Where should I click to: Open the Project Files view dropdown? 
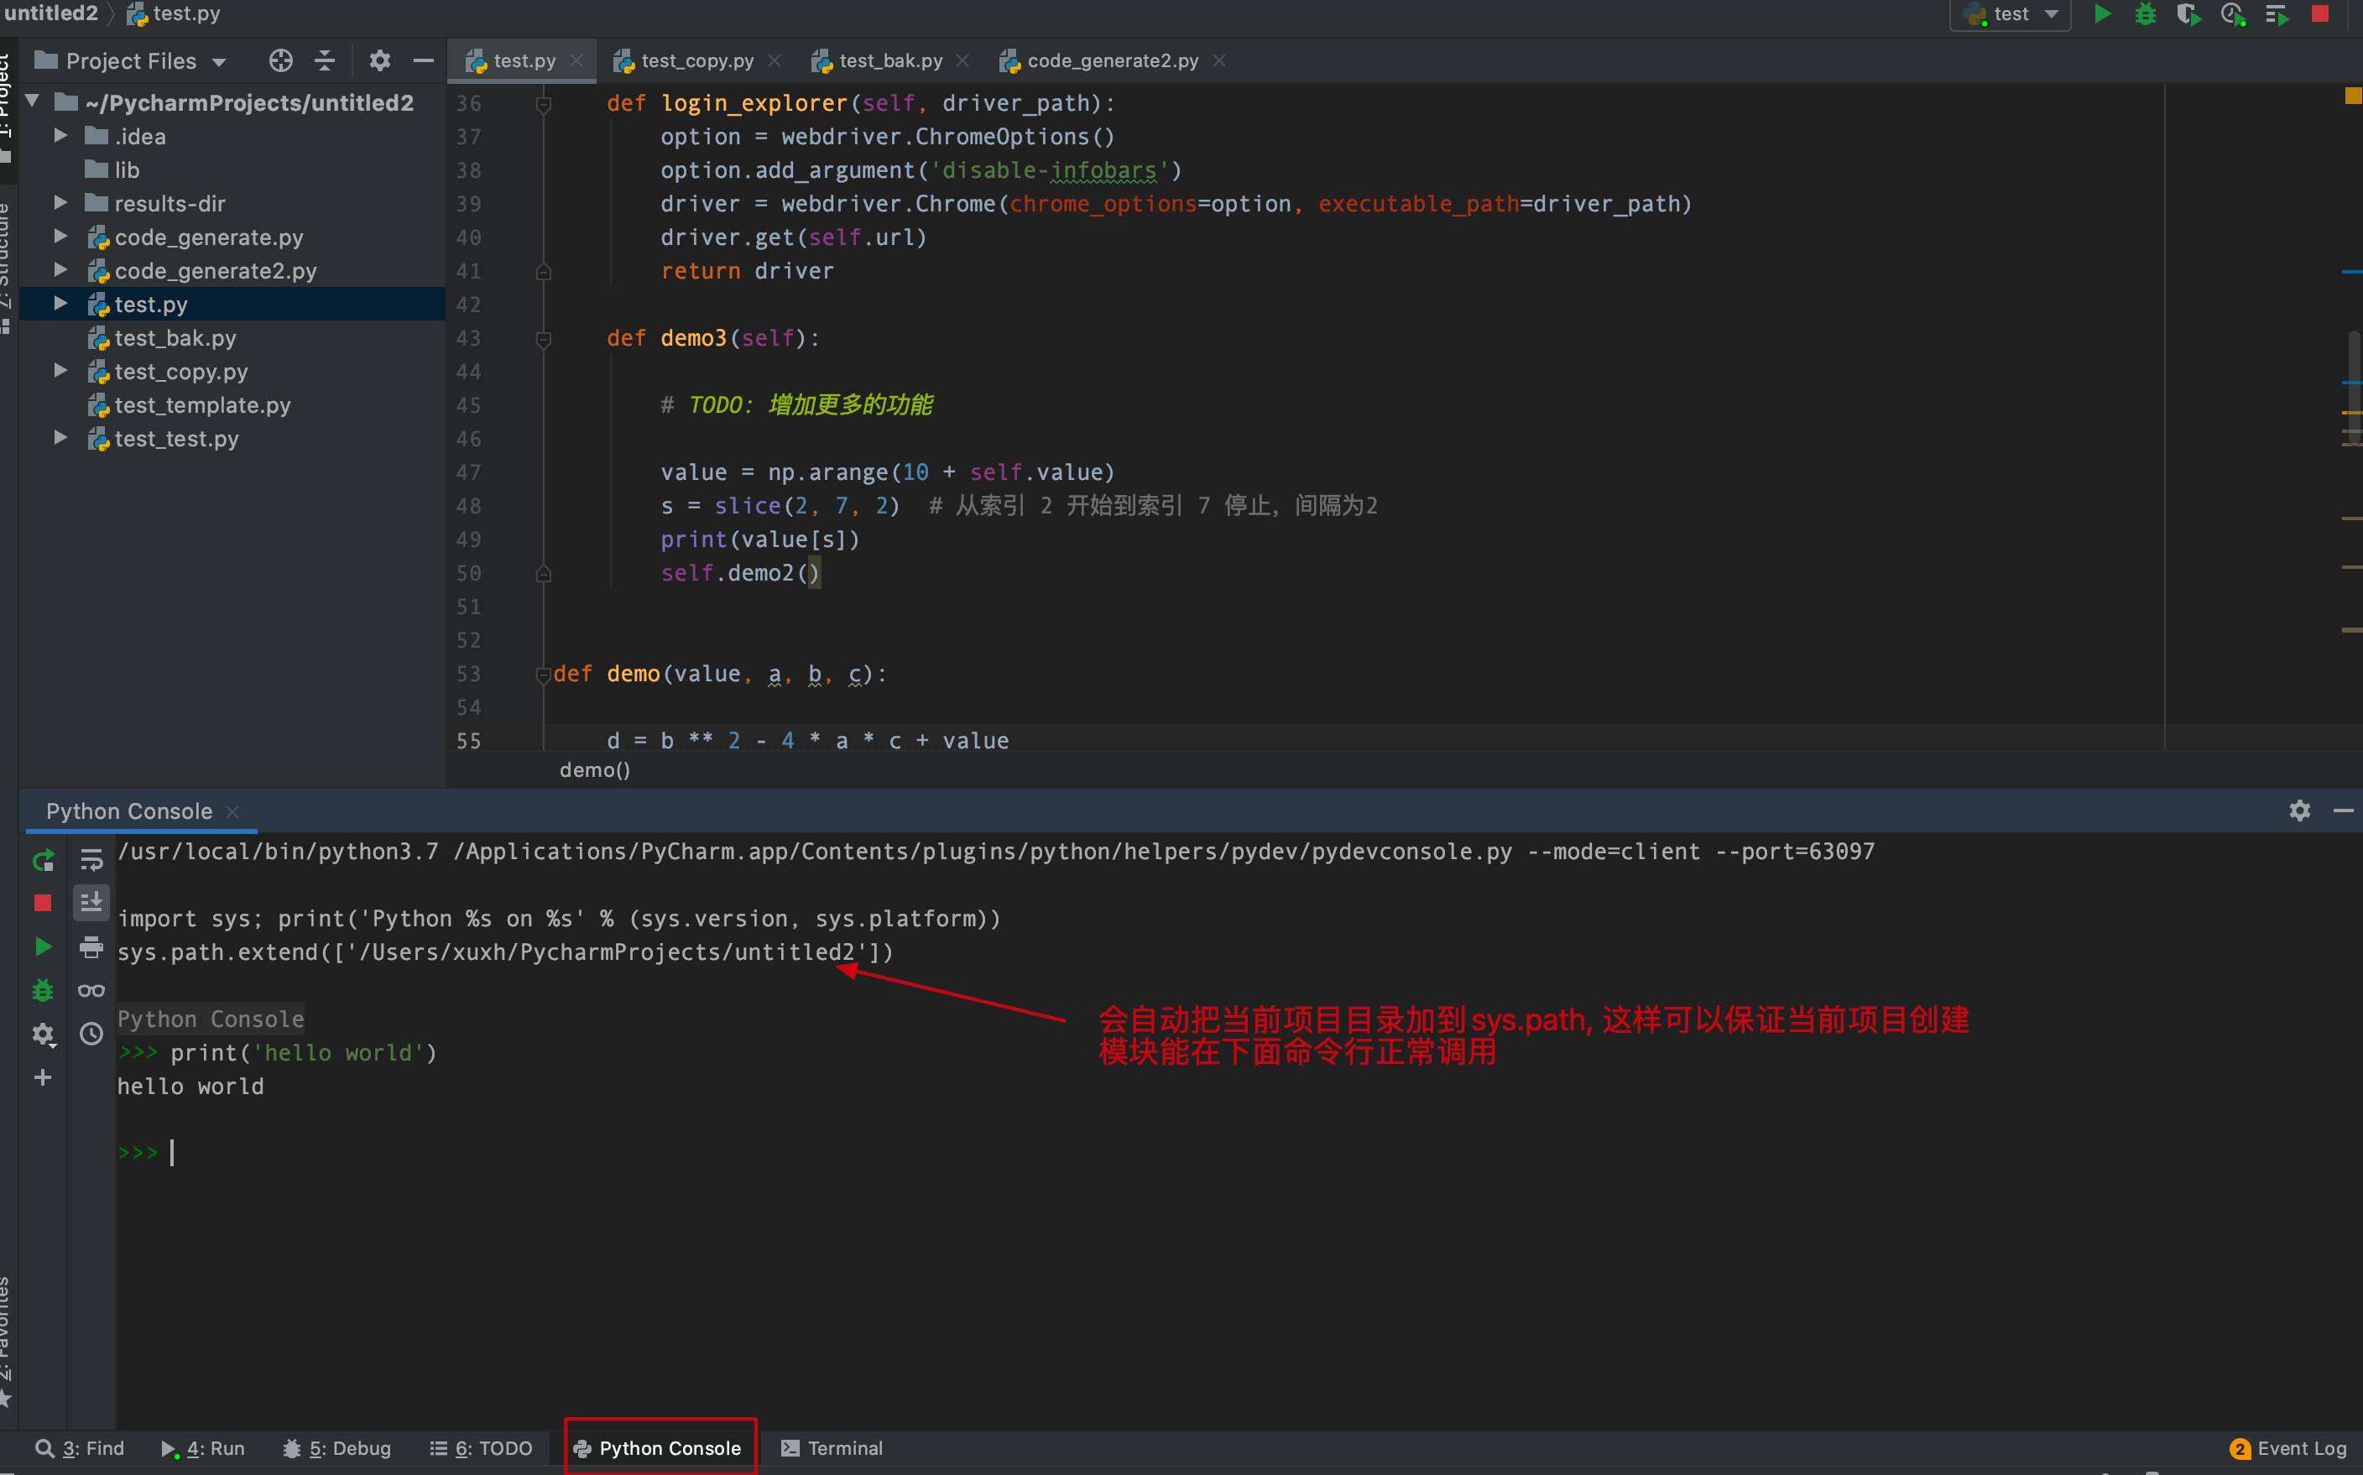click(x=130, y=61)
